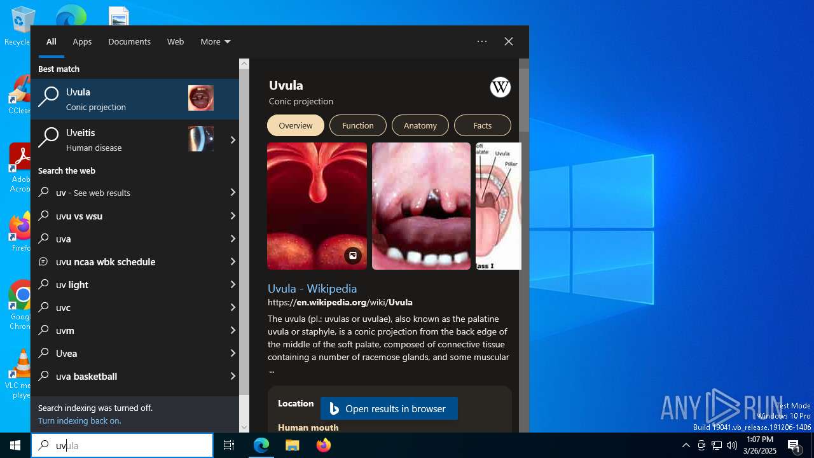Click the results list scrollbar down arrow
814x458 pixels.
point(244,427)
